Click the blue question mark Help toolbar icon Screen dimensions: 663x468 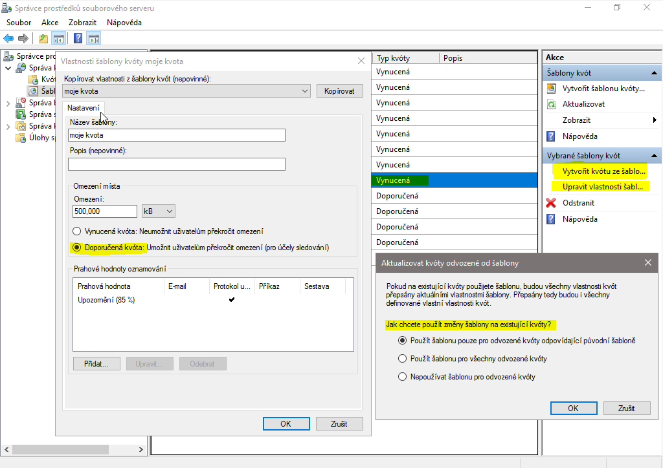point(78,39)
